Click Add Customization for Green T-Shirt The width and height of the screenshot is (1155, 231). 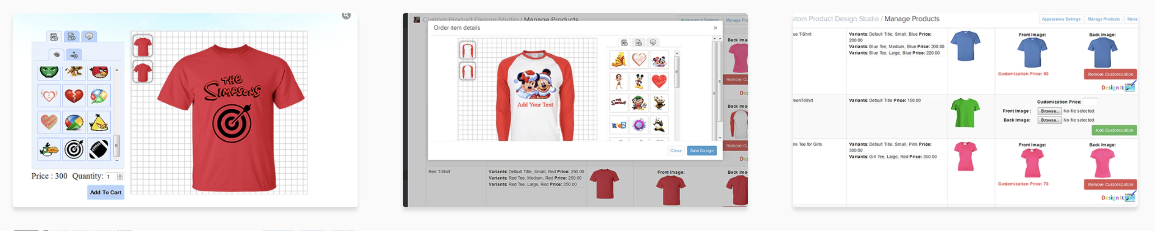(x=1113, y=130)
